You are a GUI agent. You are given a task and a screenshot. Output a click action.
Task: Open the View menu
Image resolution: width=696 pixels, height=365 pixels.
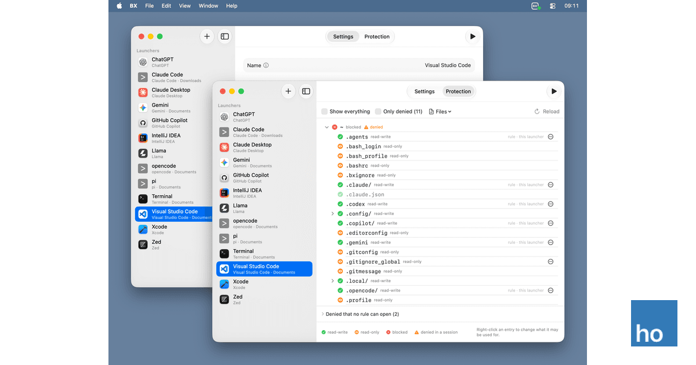pyautogui.click(x=184, y=6)
